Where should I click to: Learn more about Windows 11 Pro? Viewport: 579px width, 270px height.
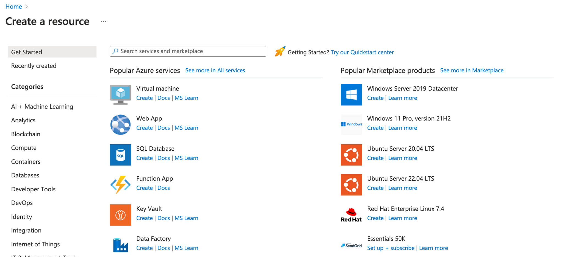click(403, 128)
